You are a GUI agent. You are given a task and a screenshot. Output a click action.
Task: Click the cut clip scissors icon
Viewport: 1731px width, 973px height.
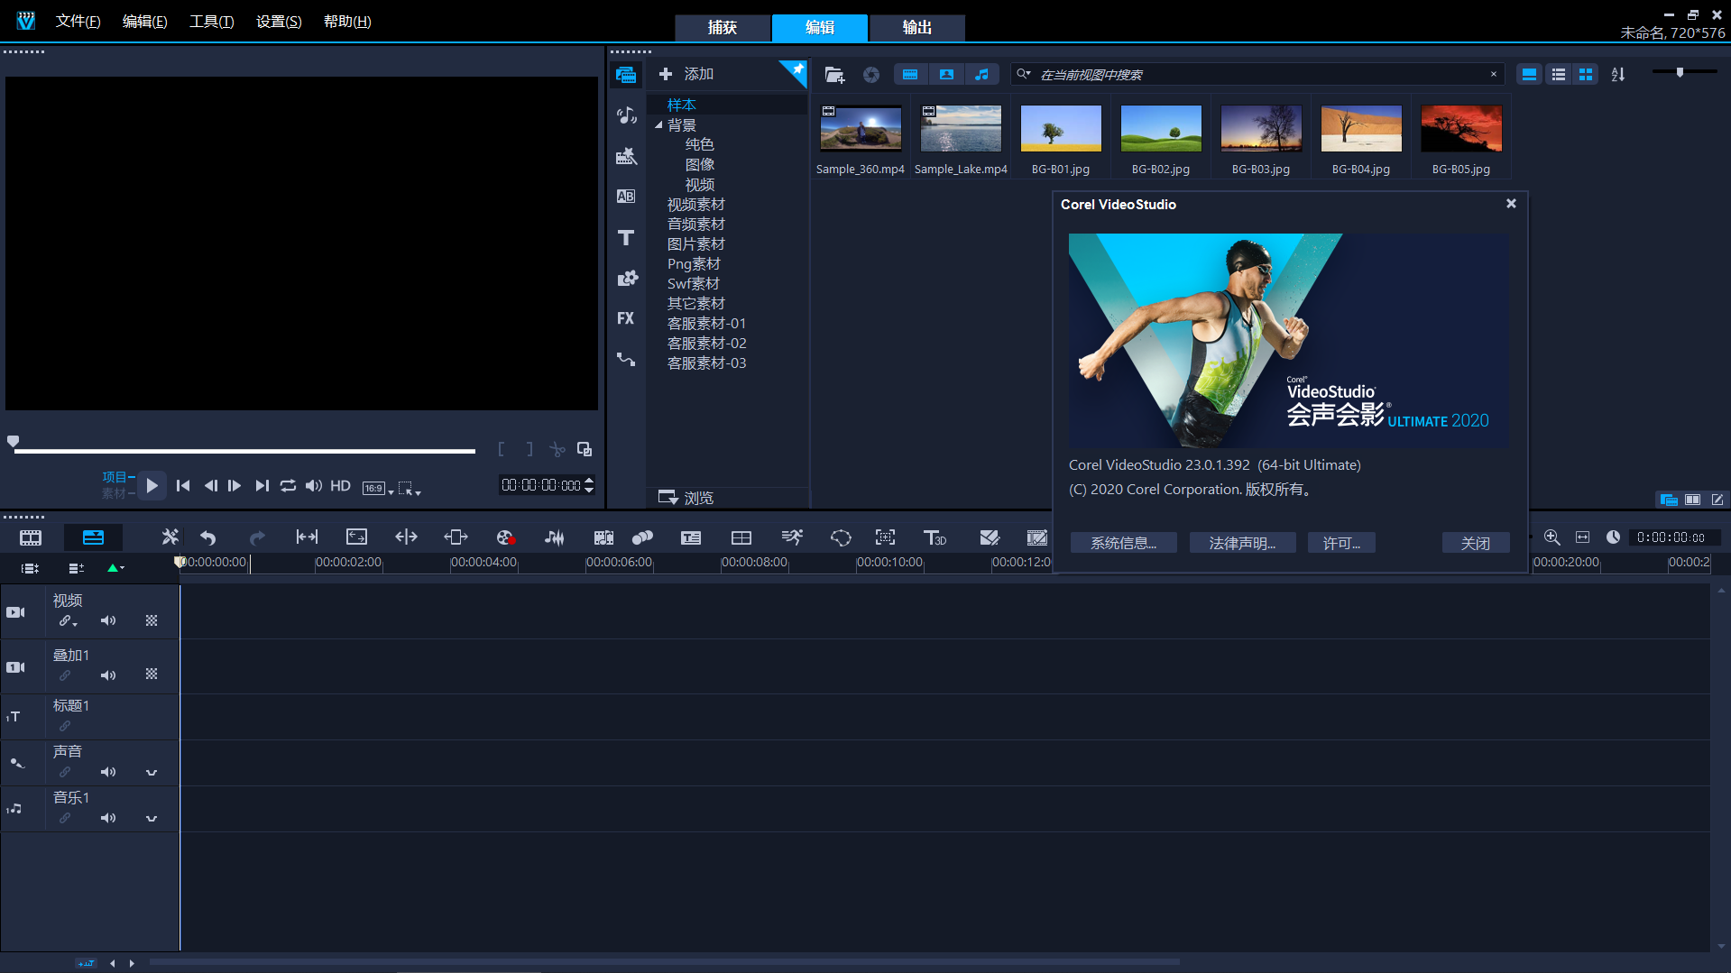(557, 449)
